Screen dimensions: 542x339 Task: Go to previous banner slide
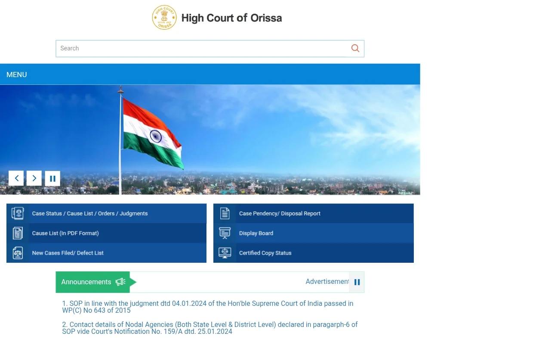pos(16,178)
